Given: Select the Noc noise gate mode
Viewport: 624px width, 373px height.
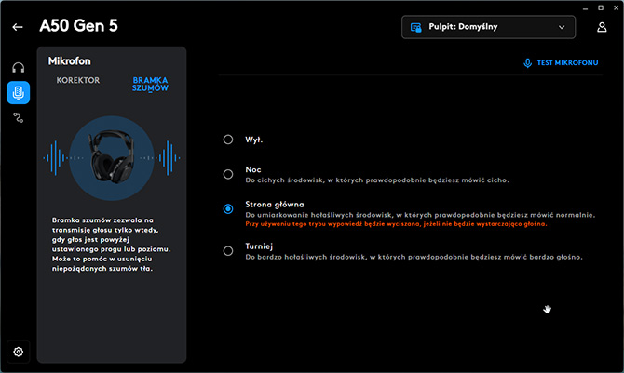Looking at the screenshot, I should (228, 174).
